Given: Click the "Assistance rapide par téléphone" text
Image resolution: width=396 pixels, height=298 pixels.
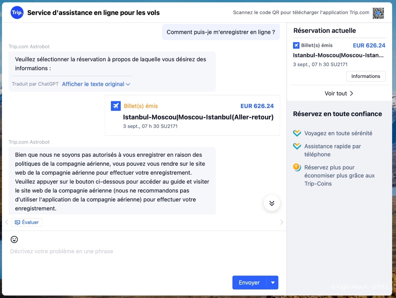Looking at the screenshot, I should click(x=333, y=150).
